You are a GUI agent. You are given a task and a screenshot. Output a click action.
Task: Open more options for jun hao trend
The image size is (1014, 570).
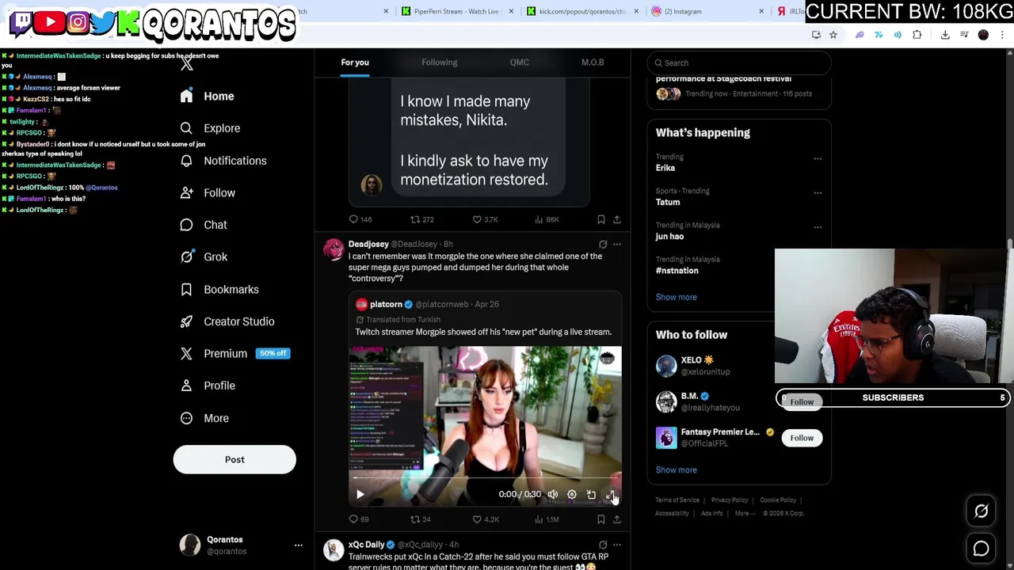coord(818,226)
